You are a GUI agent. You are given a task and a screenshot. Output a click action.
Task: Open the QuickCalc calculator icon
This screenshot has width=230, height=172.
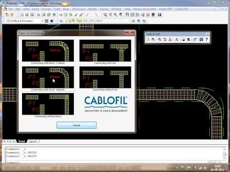153,15
